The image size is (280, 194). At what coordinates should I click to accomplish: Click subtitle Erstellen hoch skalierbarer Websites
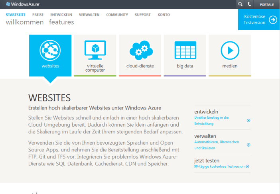pyautogui.click(x=95, y=108)
